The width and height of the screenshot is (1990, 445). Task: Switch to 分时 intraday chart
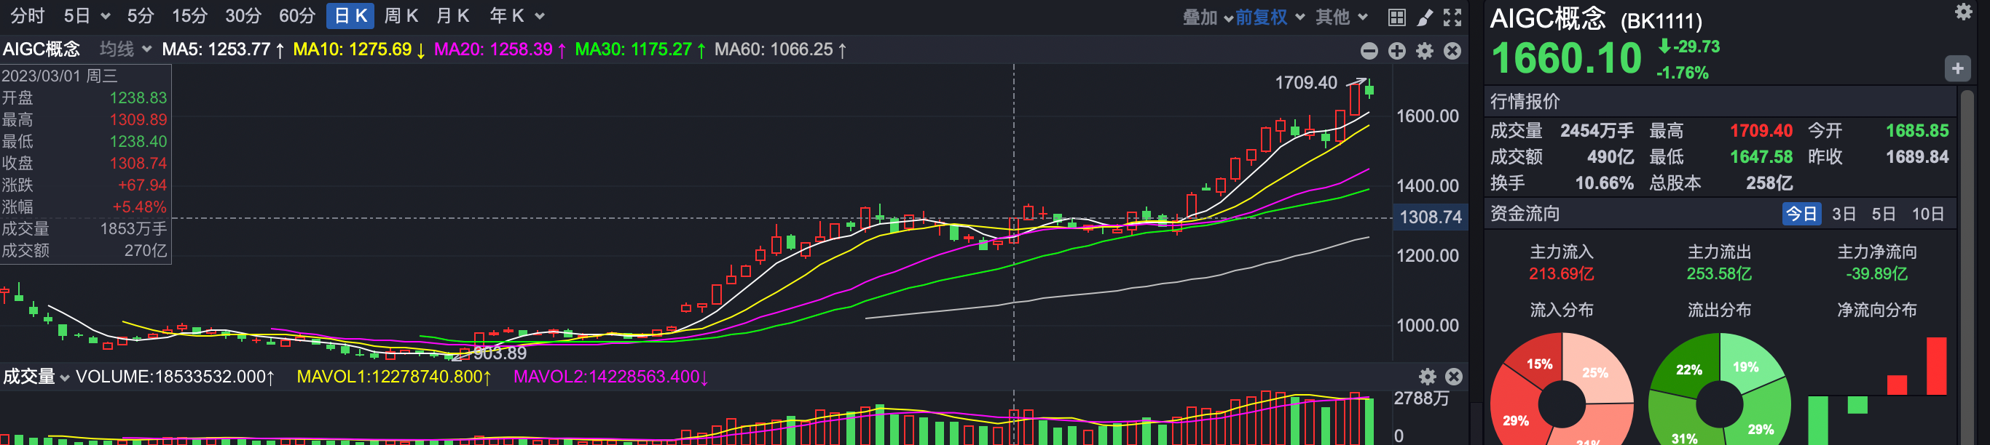pyautogui.click(x=28, y=16)
